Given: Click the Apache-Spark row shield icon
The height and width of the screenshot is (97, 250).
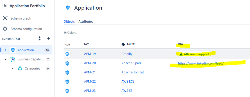Looking at the screenshot, I should pos(67,63).
